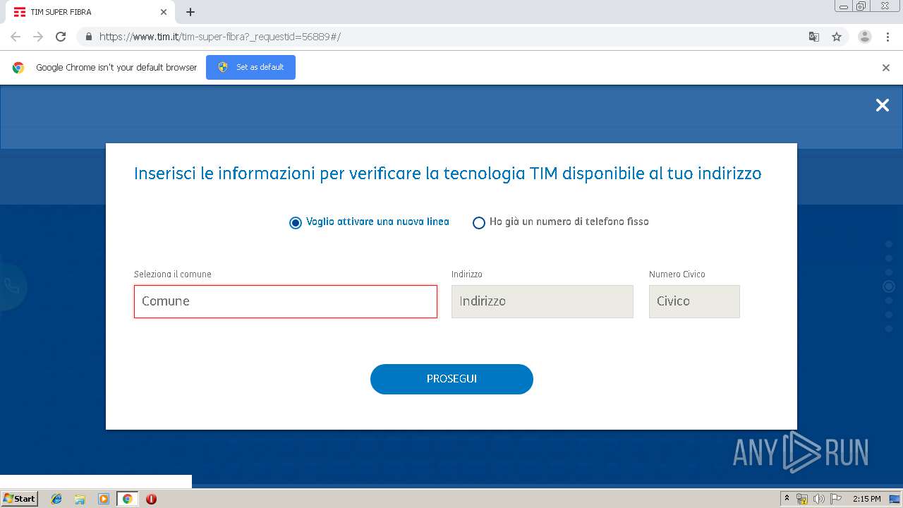
Task: Select 'Ho già un numero di telefono fisso'
Action: [479, 222]
